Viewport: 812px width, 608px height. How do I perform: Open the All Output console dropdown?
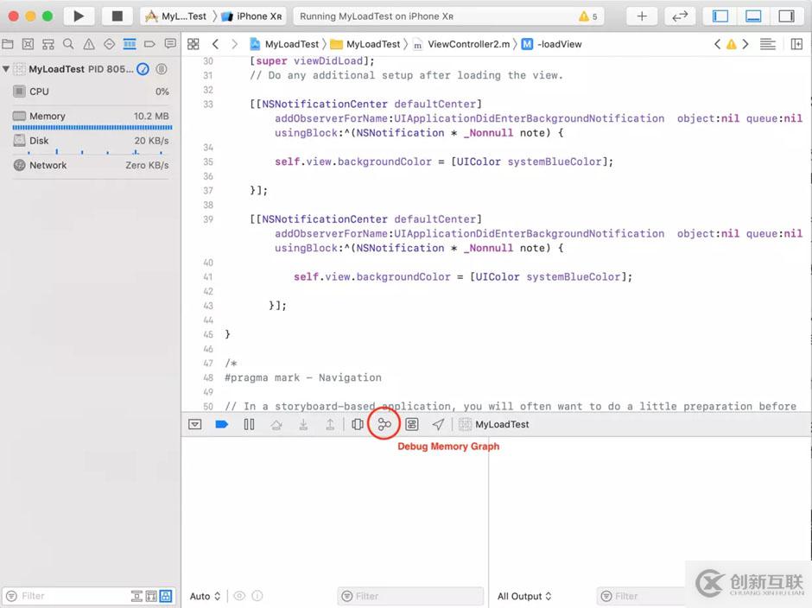coord(524,596)
